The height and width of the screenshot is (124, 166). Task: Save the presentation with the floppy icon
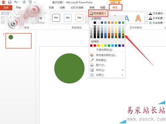click(10, 2)
